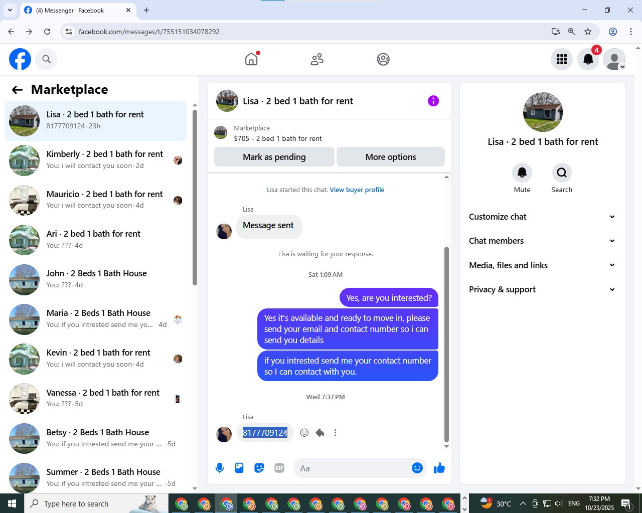Click chat list scrollbar
642x513 pixels.
point(195,197)
